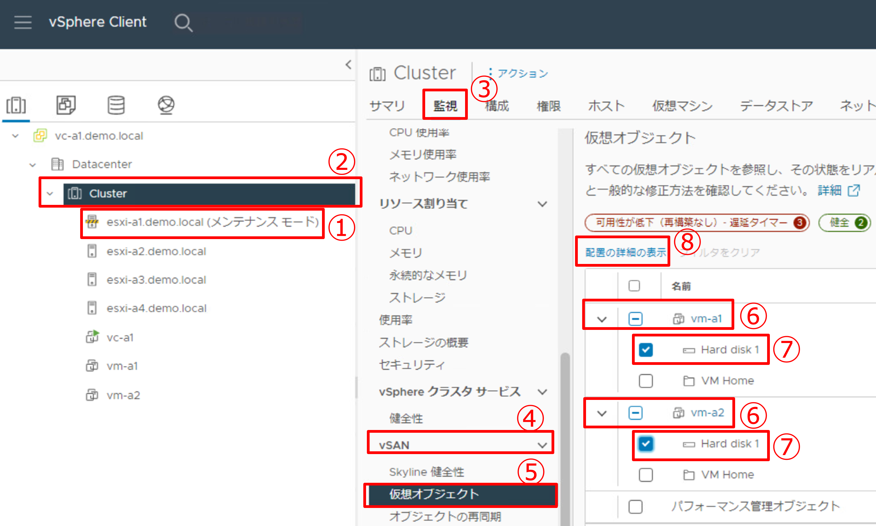
Task: Check VM Home under vm-a1
Action: [x=646, y=381]
